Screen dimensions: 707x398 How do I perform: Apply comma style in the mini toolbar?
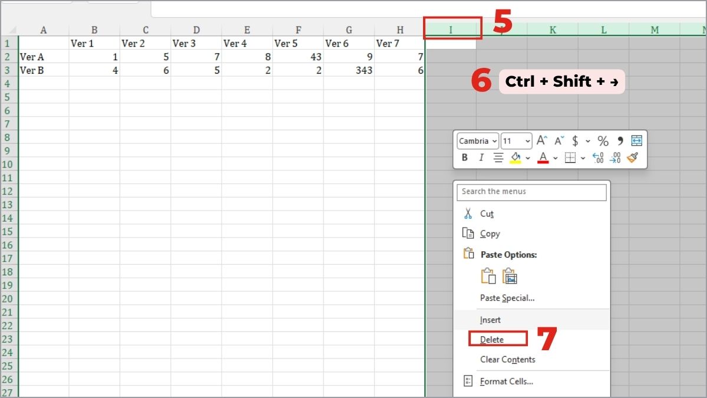tap(619, 141)
